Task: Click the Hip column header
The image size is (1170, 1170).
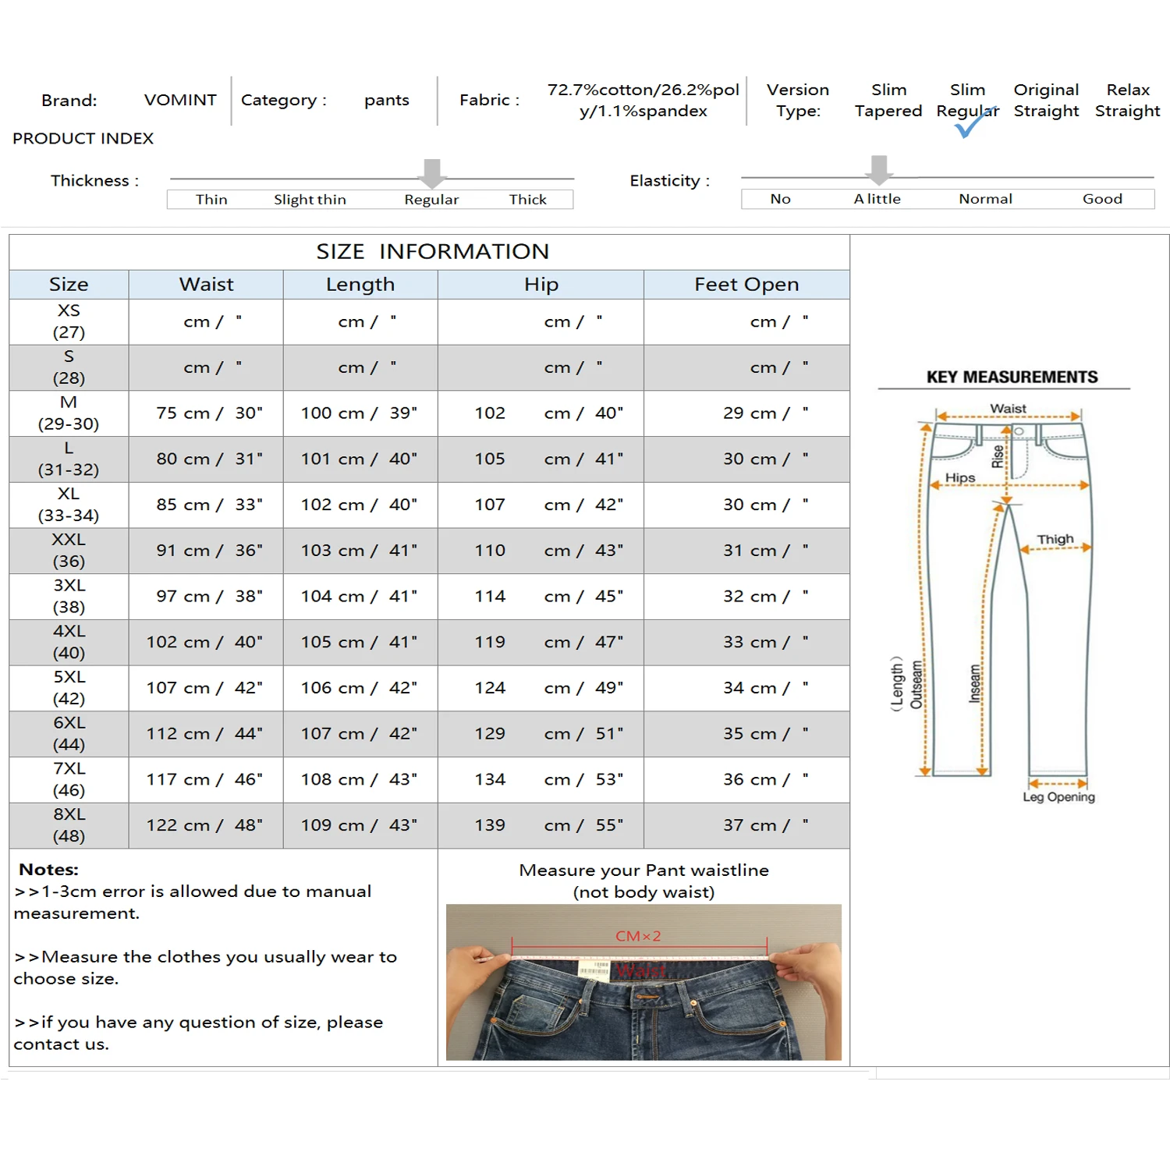Action: [x=541, y=285]
